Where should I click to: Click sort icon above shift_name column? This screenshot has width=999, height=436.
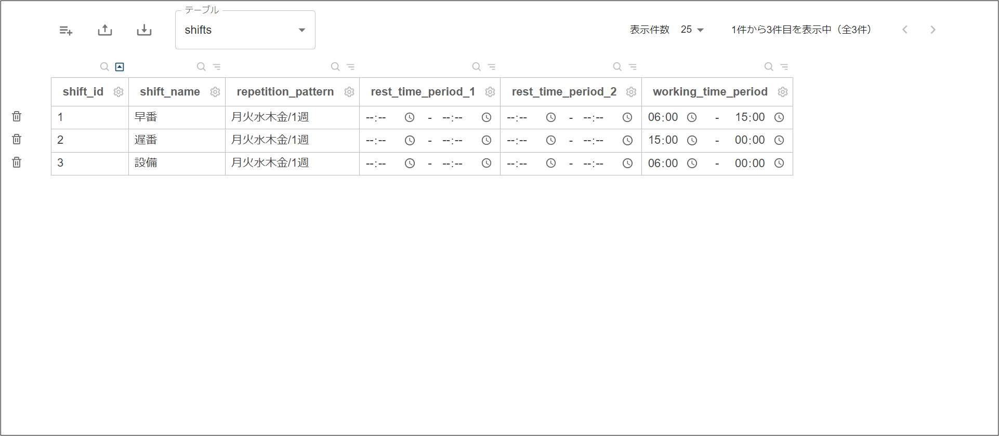point(217,67)
